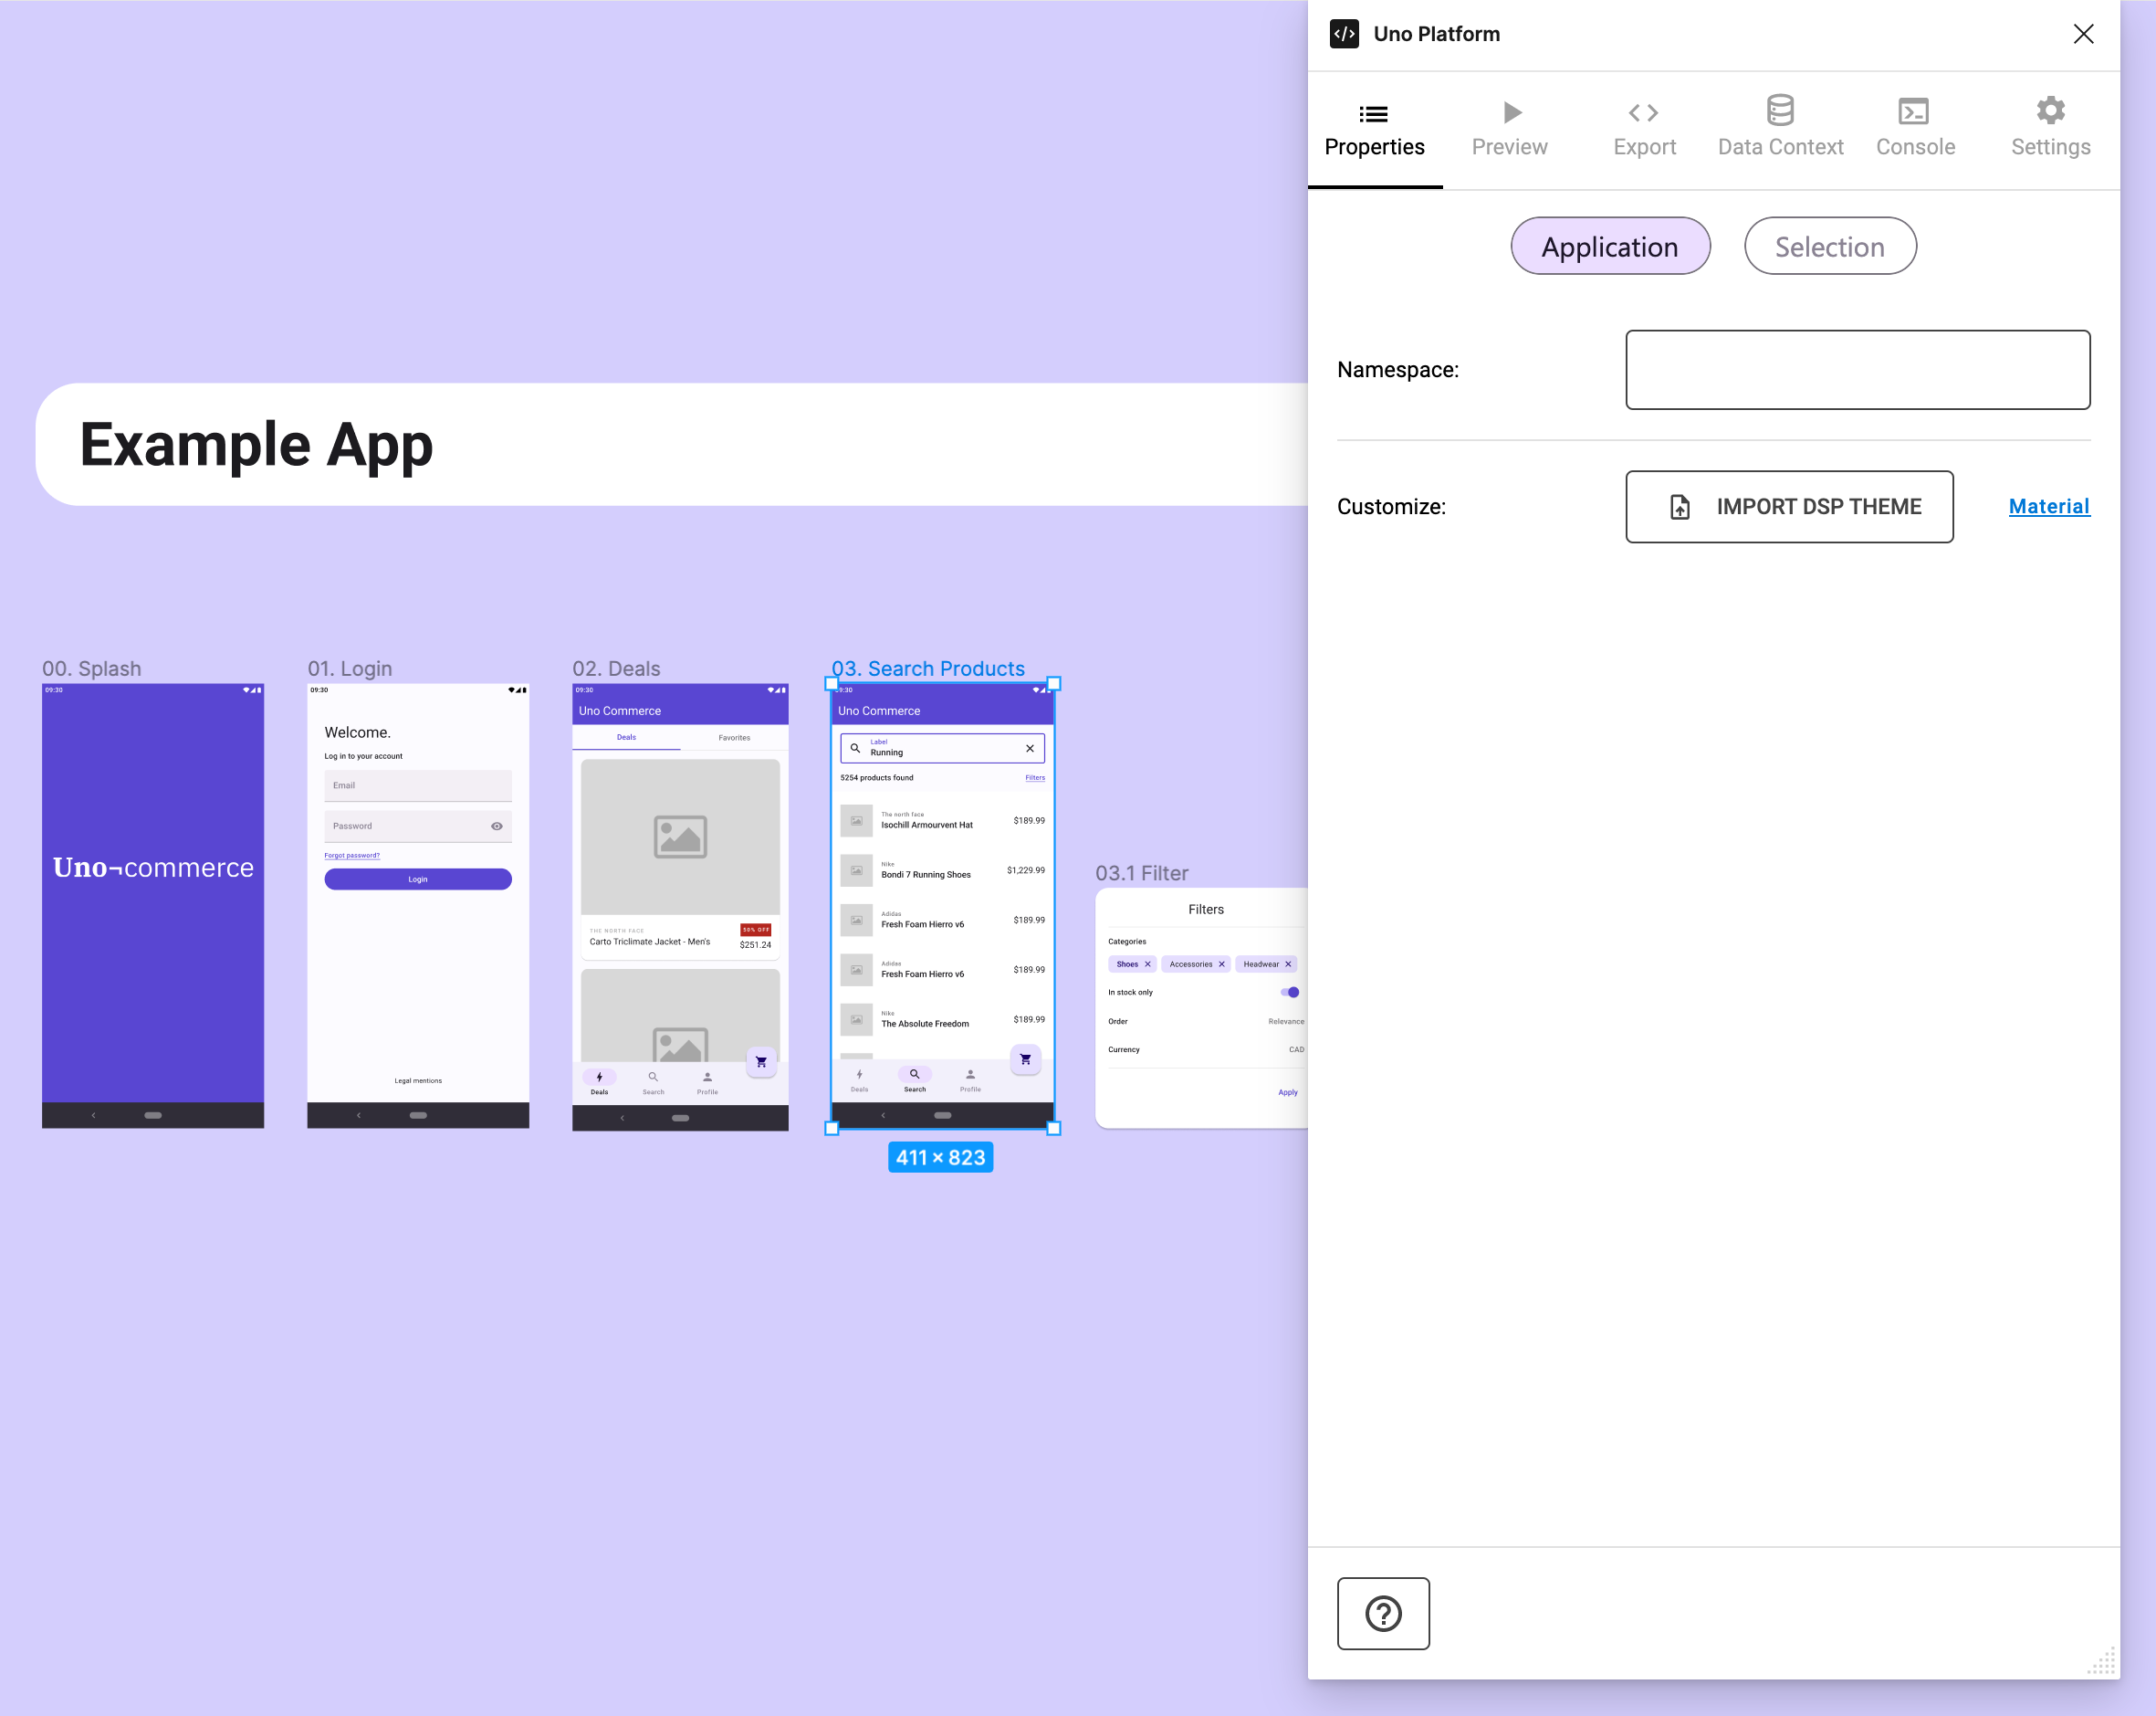
Task: Click the Material design link
Action: click(2047, 504)
